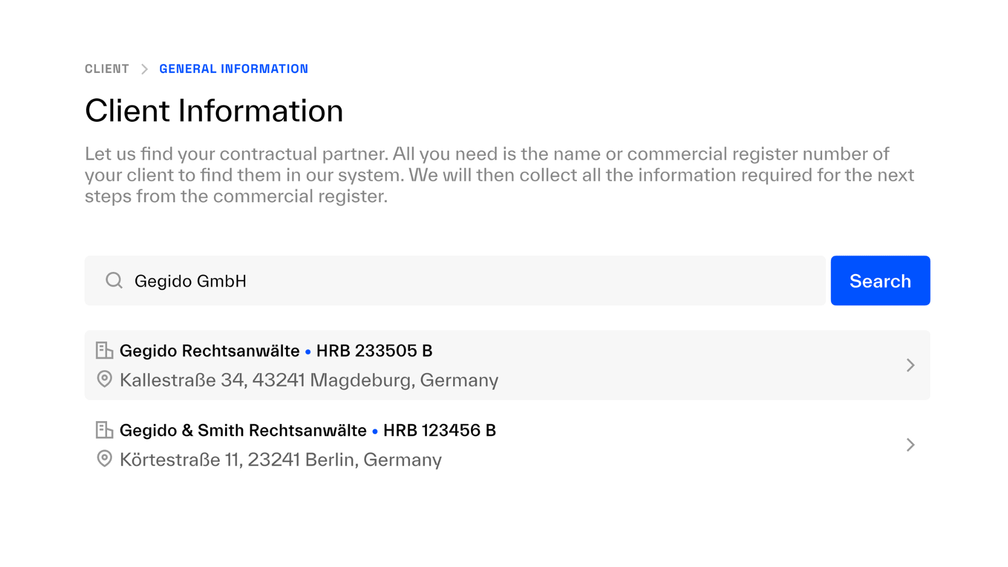Expand the Gegido Rechtsanwälte result via its chevron
The height and width of the screenshot is (567, 1008).
pyautogui.click(x=910, y=365)
